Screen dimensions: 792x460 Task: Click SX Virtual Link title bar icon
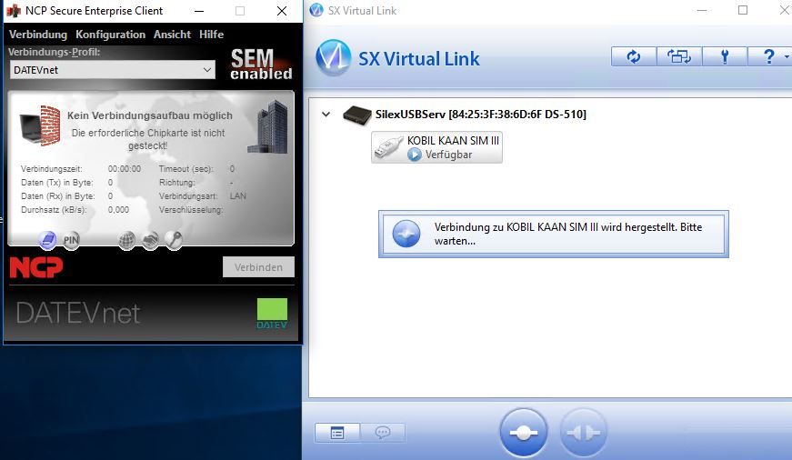[x=316, y=10]
